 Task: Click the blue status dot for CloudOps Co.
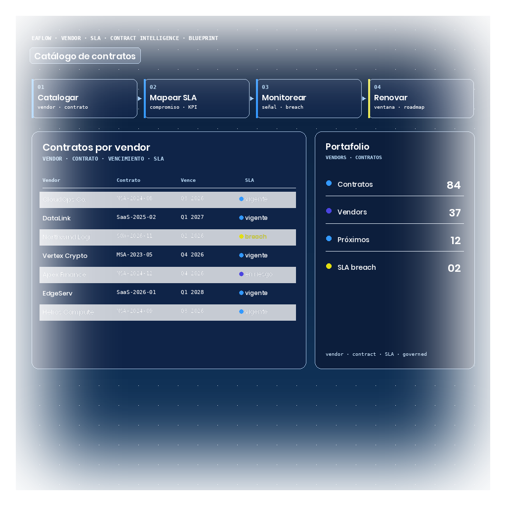pyautogui.click(x=241, y=199)
